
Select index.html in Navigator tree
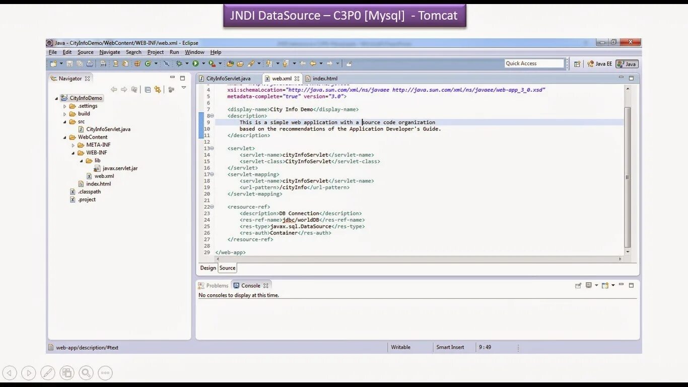(x=95, y=184)
